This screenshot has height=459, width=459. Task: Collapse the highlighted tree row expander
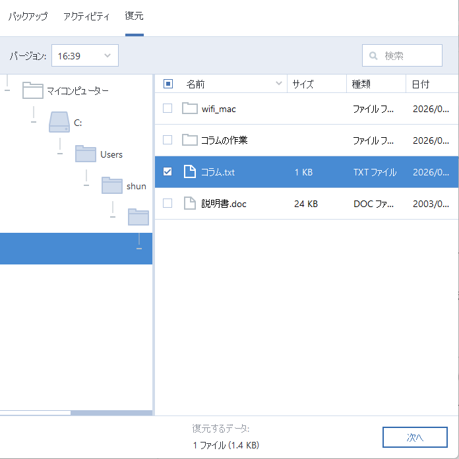139,248
